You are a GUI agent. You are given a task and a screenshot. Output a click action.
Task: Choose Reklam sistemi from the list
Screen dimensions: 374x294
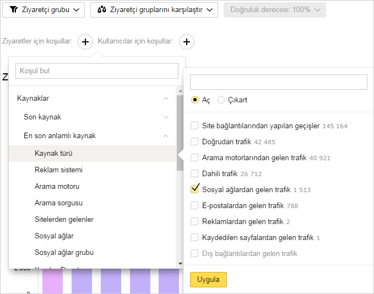[58, 170]
